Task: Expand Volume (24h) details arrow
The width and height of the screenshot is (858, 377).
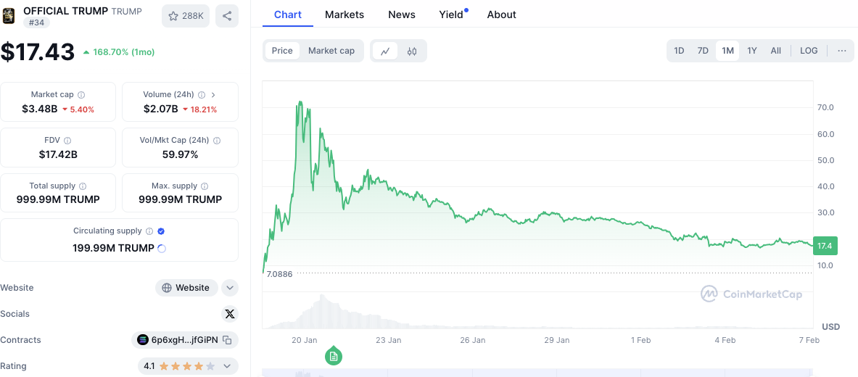Action: click(213, 95)
